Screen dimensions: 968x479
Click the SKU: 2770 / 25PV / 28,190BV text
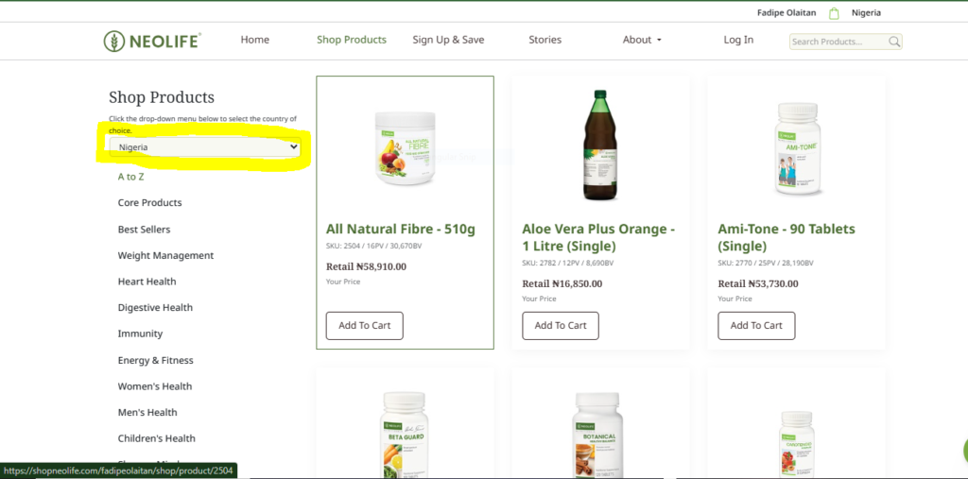click(766, 263)
